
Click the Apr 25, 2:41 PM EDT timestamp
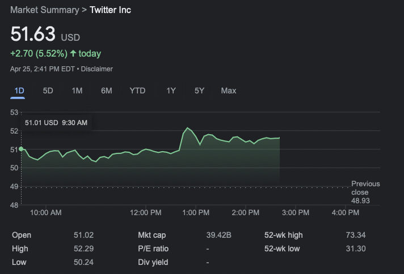pos(43,69)
